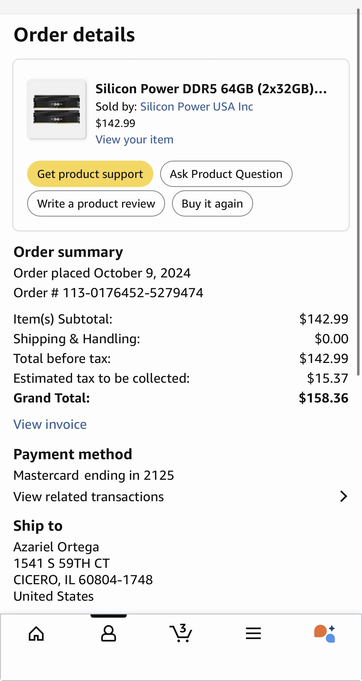This screenshot has width=362, height=681.
Task: Tap the Silicon Power DDR5 64GB title
Action: [211, 89]
